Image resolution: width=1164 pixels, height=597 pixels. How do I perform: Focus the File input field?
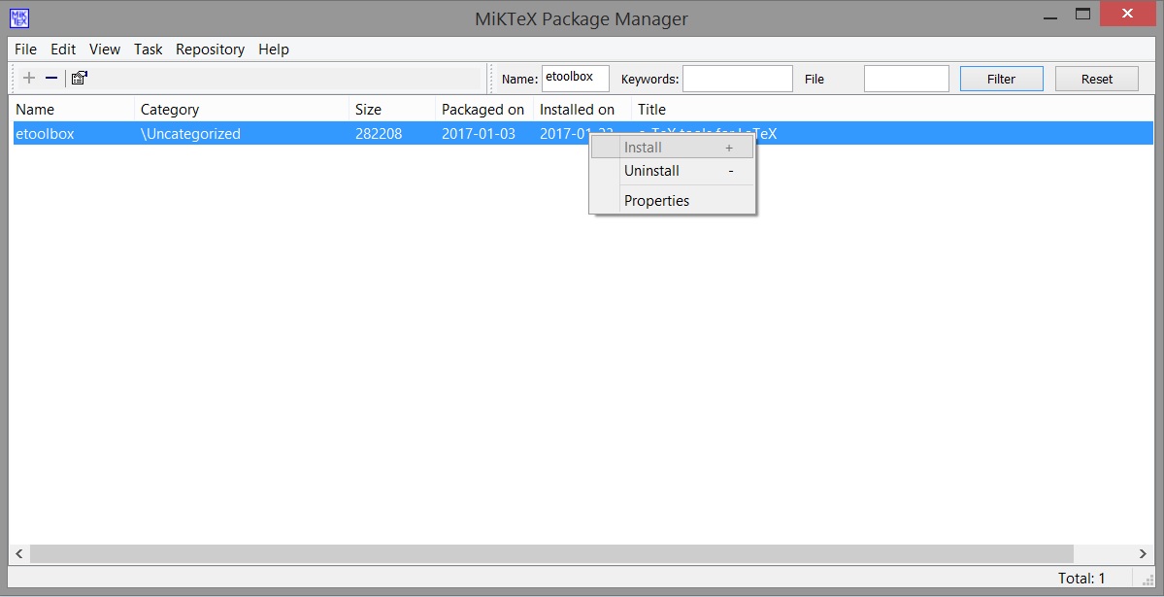[907, 78]
